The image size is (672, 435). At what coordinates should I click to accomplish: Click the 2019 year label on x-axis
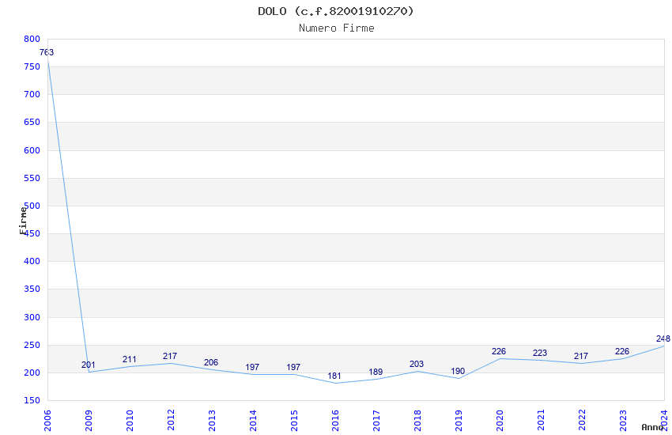click(x=459, y=420)
